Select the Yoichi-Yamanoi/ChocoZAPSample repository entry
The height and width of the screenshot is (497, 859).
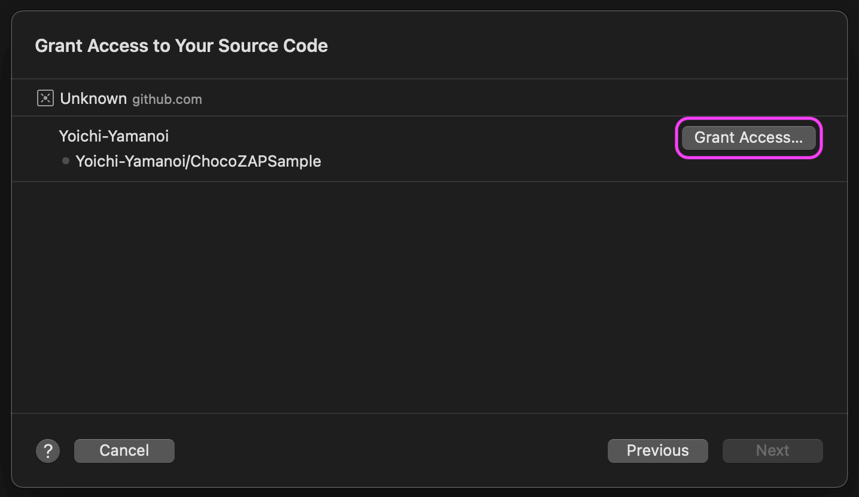pyautogui.click(x=198, y=161)
